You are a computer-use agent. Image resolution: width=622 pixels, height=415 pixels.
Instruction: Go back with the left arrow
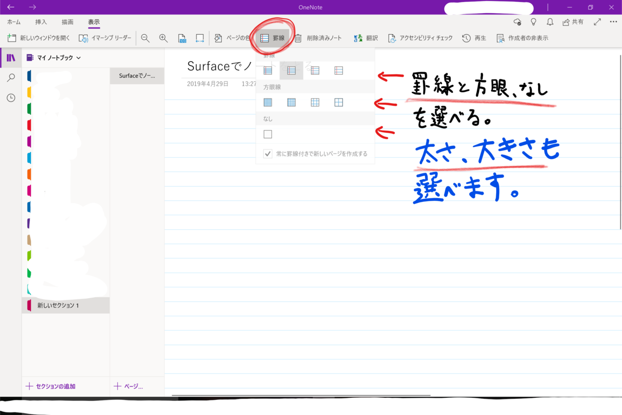coord(10,7)
